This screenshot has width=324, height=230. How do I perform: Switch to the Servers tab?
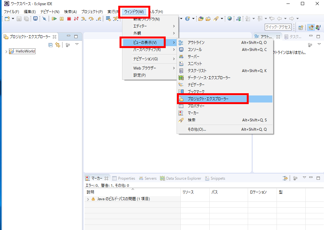[148, 178]
